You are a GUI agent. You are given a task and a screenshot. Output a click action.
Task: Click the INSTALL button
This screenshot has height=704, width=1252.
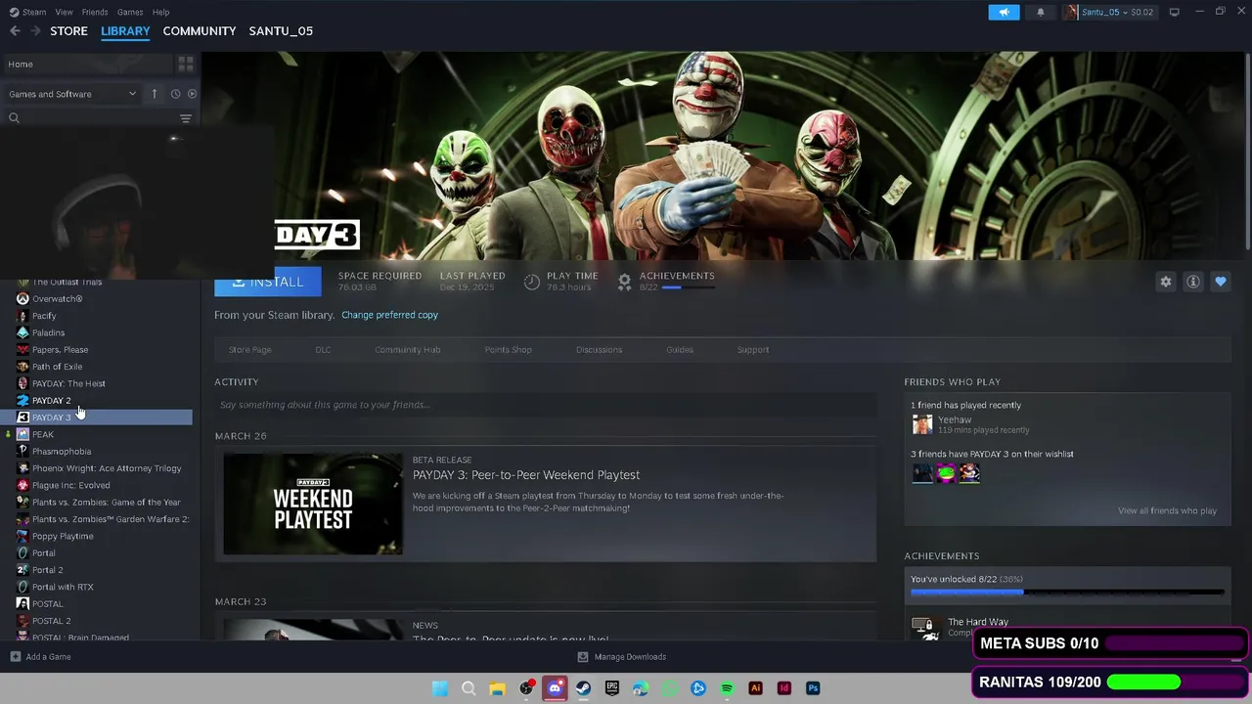pos(268,282)
